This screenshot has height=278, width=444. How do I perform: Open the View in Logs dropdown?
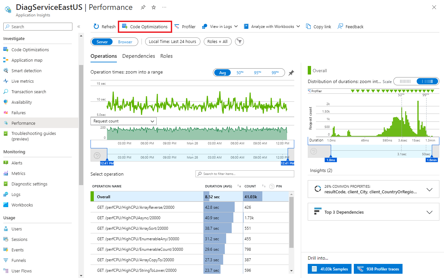(x=220, y=27)
